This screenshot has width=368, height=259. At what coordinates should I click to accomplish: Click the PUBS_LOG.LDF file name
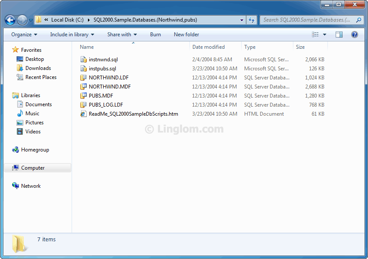pyautogui.click(x=106, y=105)
